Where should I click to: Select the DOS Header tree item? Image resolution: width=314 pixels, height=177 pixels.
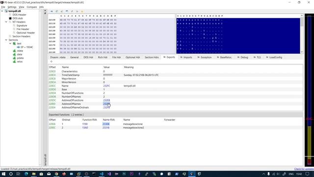point(19,15)
